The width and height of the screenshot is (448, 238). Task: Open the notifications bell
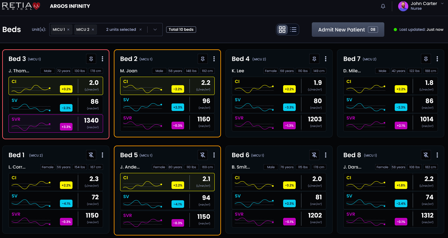(383, 6)
